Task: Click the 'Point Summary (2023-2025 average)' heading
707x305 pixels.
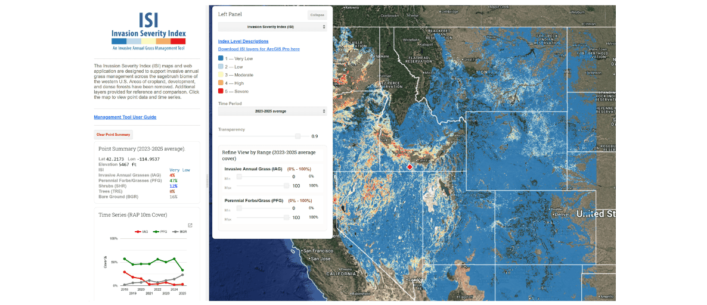Action: pos(142,149)
